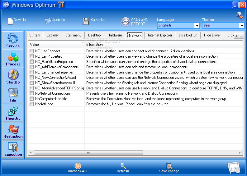This screenshot has height=176, width=247.
Task: Open the Service section
Action: tap(13, 40)
